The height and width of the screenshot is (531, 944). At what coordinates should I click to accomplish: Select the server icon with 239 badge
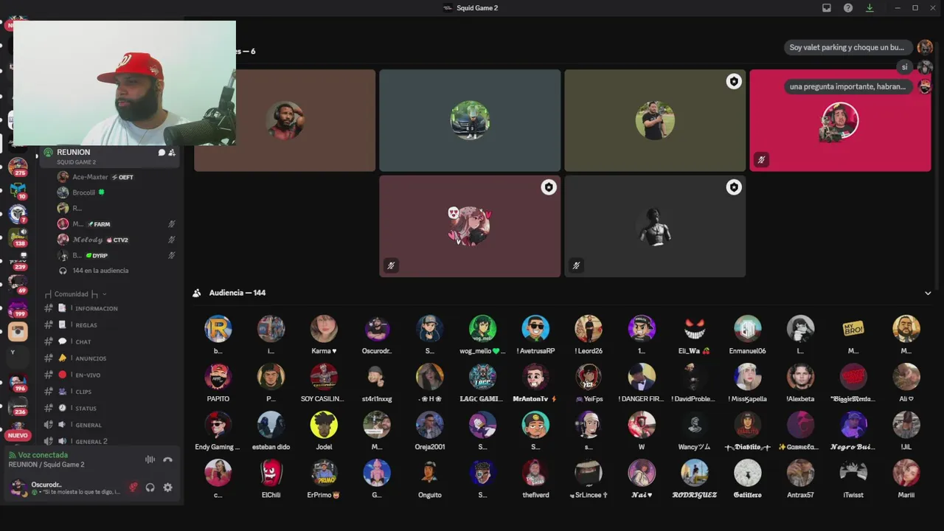18,260
